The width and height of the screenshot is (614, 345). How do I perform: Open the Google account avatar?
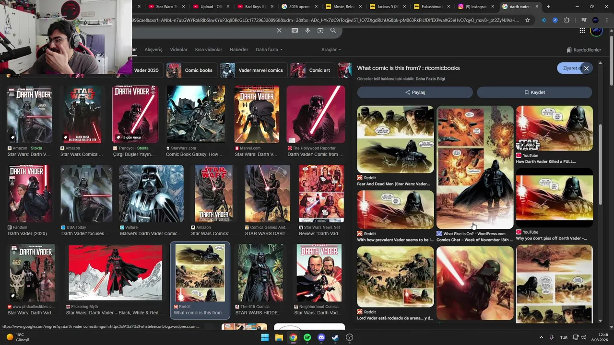[x=596, y=31]
